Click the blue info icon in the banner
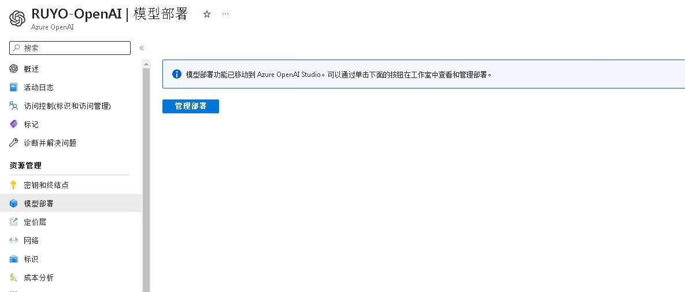The height and width of the screenshot is (292, 685). [x=176, y=74]
